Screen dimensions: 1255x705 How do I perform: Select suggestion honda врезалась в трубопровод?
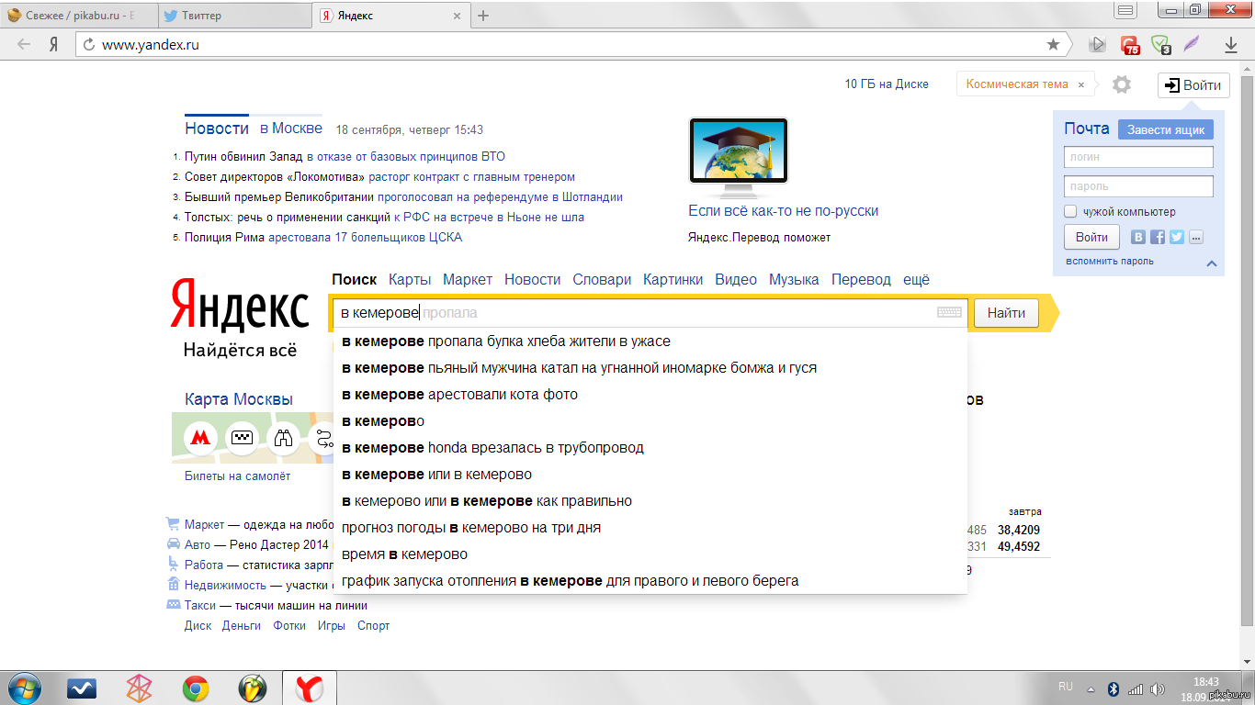650,448
